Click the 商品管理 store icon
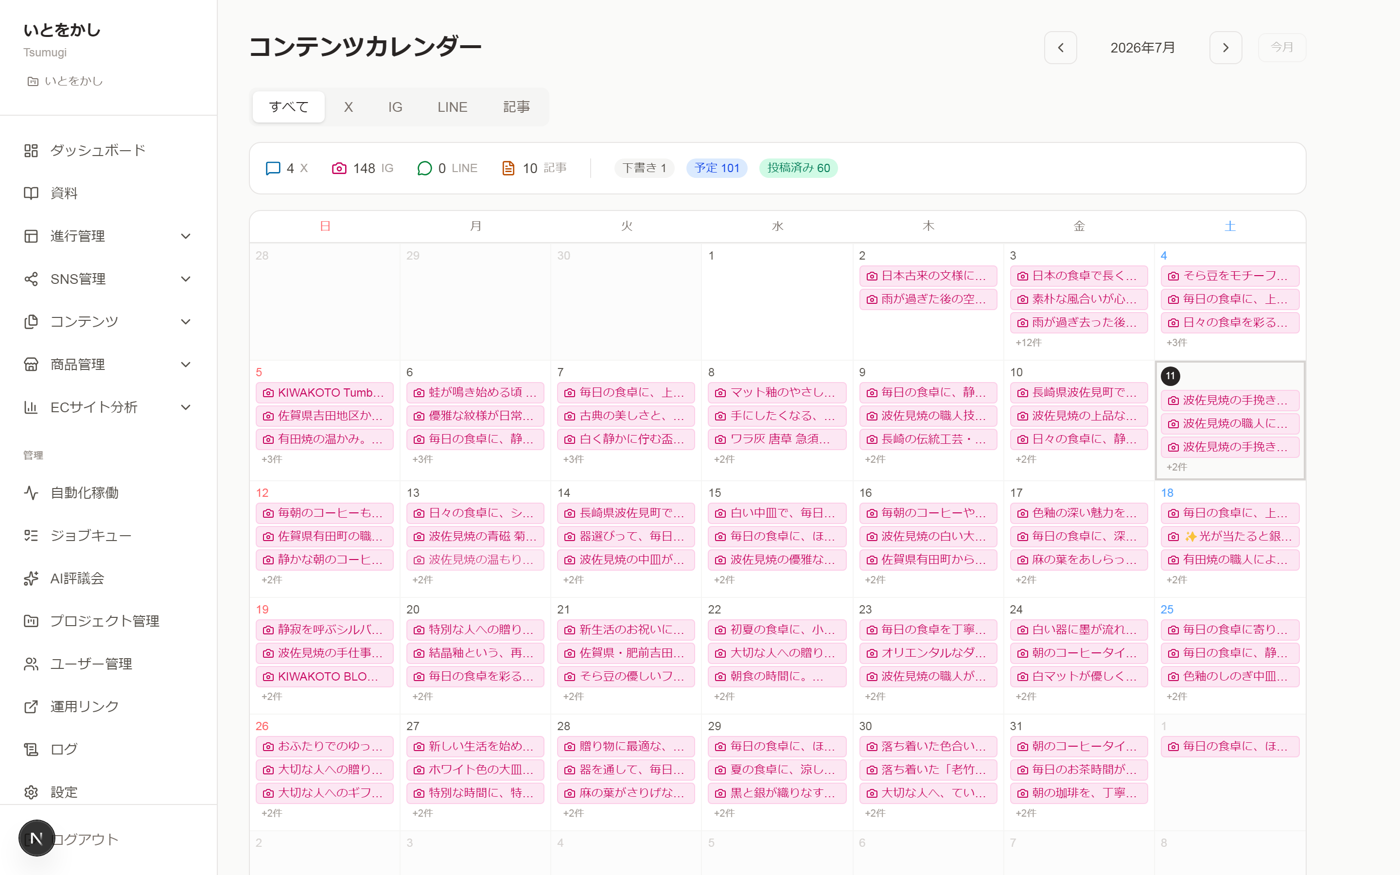The width and height of the screenshot is (1400, 875). tap(31, 365)
